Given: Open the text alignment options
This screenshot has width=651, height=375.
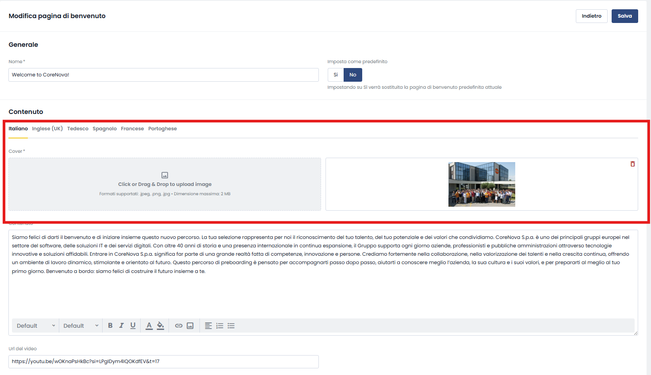Looking at the screenshot, I should coord(208,326).
